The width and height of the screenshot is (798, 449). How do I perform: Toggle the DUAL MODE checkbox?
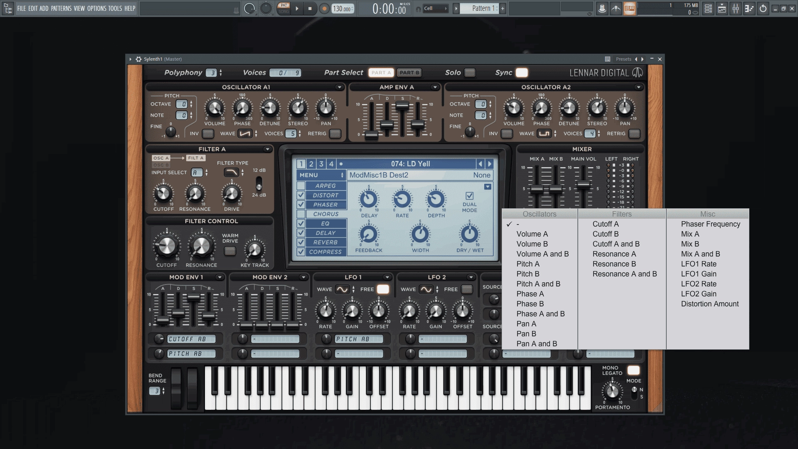point(470,195)
